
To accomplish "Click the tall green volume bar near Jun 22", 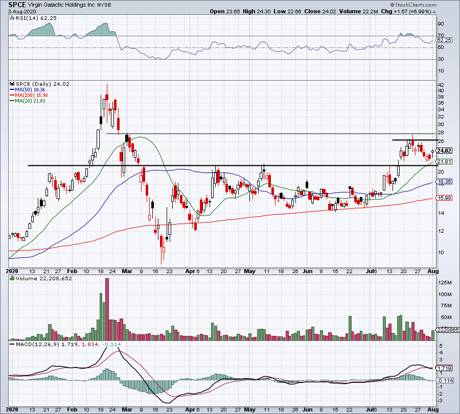I will click(x=350, y=328).
